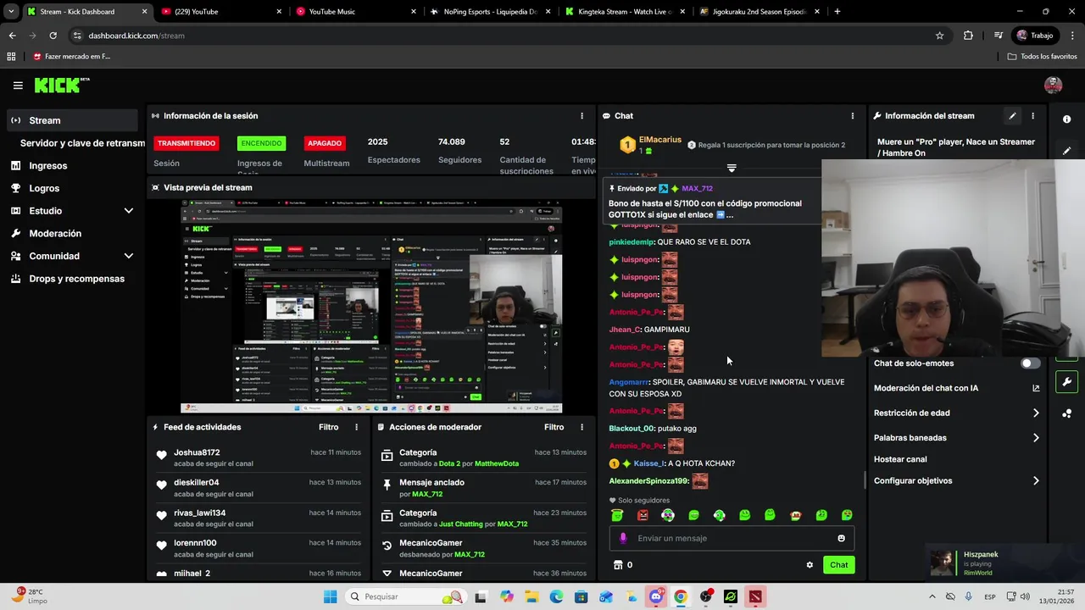Open options menu of Información de la sesión

[x=581, y=116]
